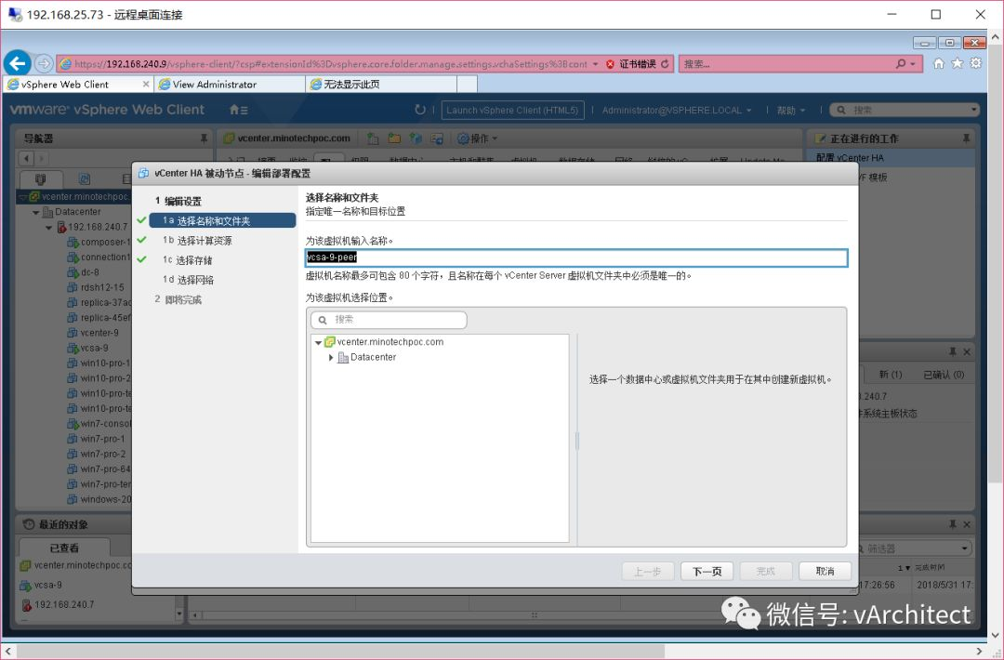Click 下一页 next button
The image size is (1004, 660).
[707, 571]
